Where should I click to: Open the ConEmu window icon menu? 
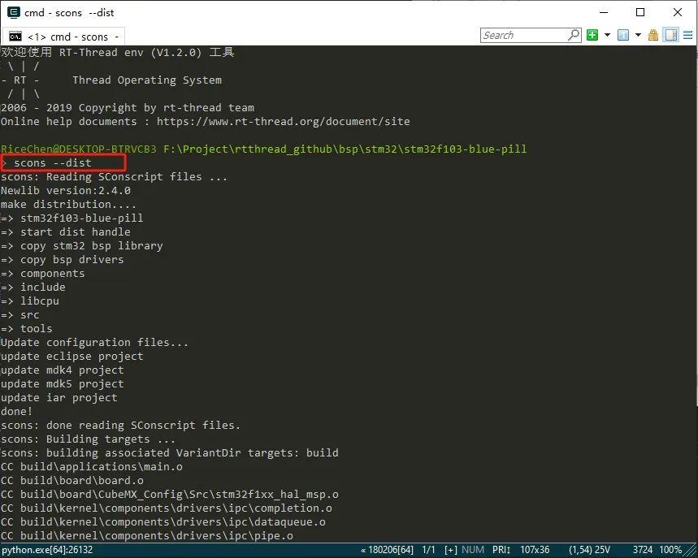[x=13, y=12]
